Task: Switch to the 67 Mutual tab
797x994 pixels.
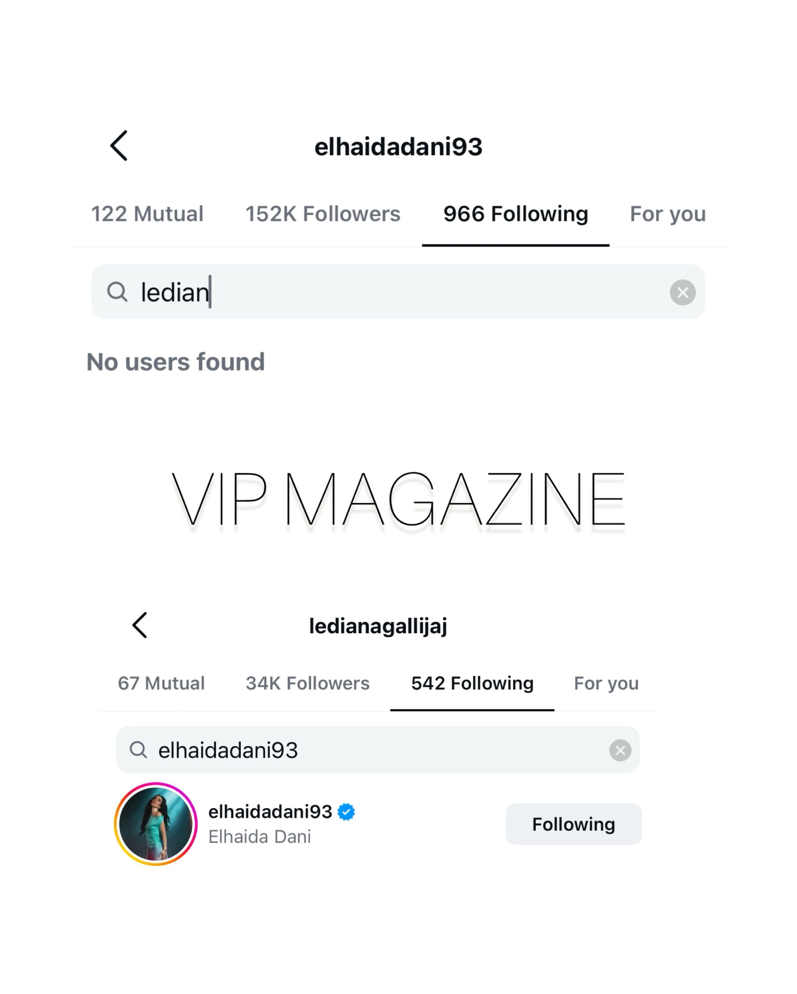Action: tap(161, 683)
